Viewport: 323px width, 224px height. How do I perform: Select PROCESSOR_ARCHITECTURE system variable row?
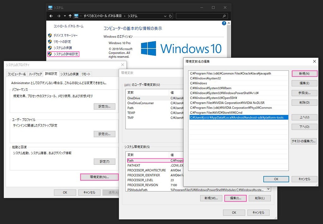155,170
